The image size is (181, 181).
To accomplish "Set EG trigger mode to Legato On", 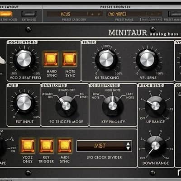I will [x=47, y=95].
